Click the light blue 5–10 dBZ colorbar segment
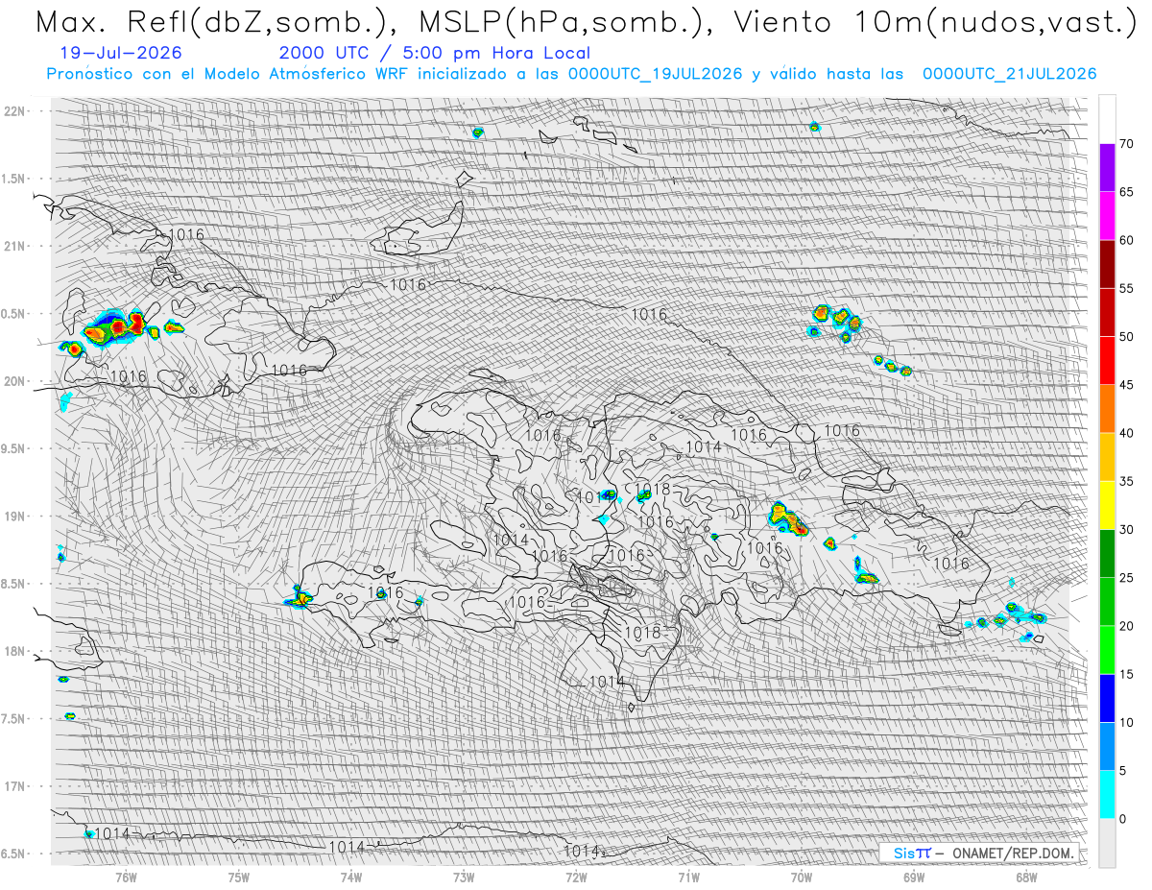Viewport: 1152px width, 890px height. click(1107, 747)
